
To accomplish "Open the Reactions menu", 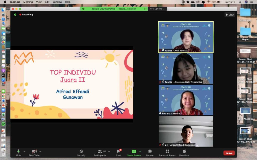I will tap(184, 151).
